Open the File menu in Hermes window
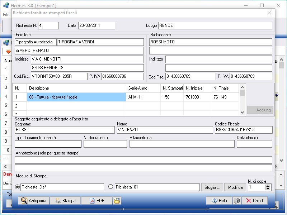 pos(6,15)
